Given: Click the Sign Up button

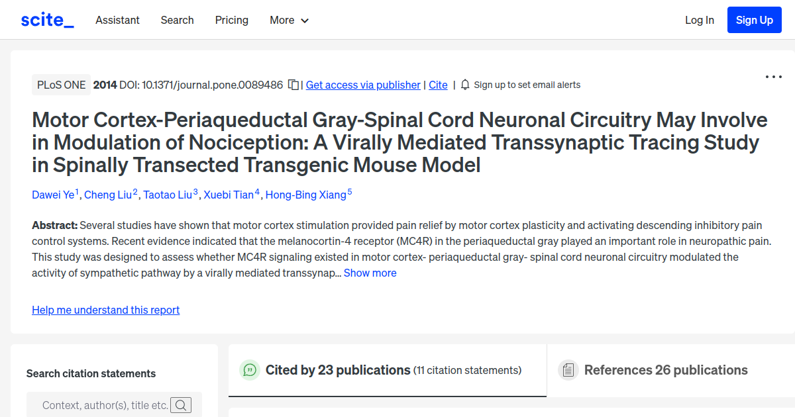Looking at the screenshot, I should [x=754, y=19].
